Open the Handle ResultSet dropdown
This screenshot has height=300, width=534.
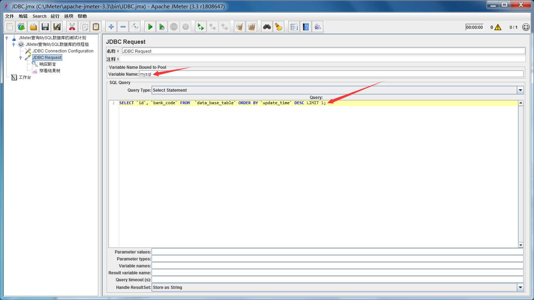[x=520, y=287]
